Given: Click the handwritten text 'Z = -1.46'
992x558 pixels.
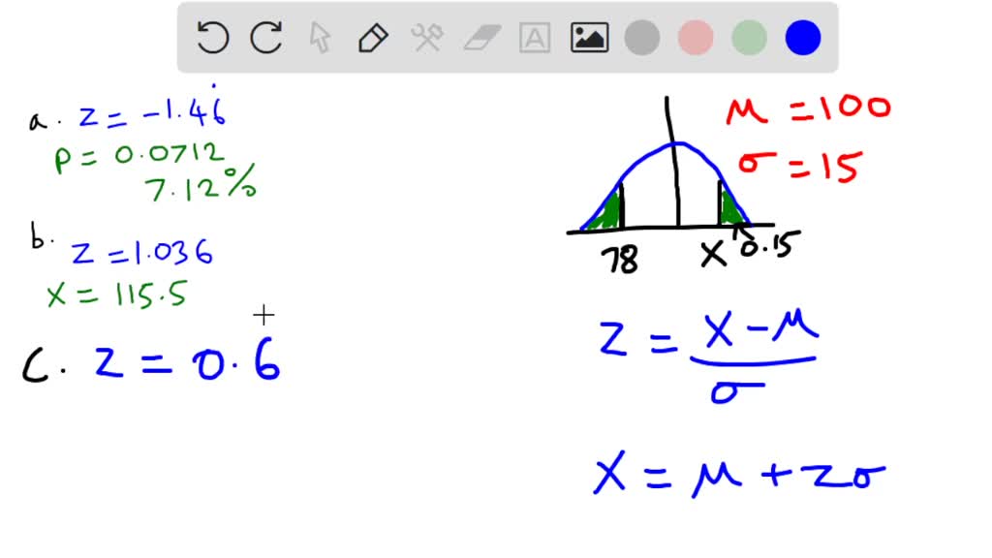Looking at the screenshot, I should (152, 112).
